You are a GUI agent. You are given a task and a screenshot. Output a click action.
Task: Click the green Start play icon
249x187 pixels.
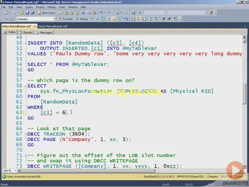pyautogui.click(x=140, y=13)
